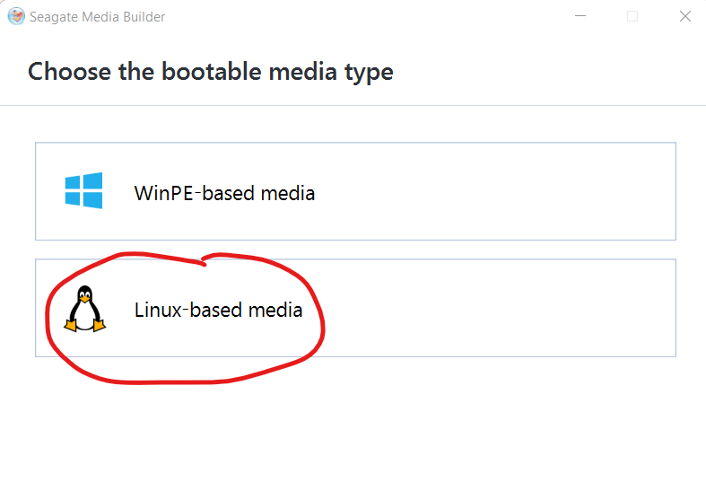Image resolution: width=706 pixels, height=482 pixels.
Task: Click the separator line under the heading
Action: tap(353, 105)
